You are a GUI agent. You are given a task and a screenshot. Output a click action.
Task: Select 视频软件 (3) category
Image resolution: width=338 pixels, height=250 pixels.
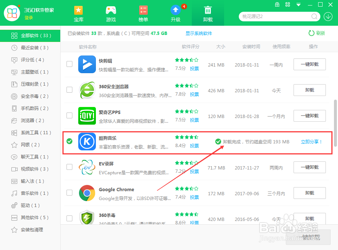point(30,169)
